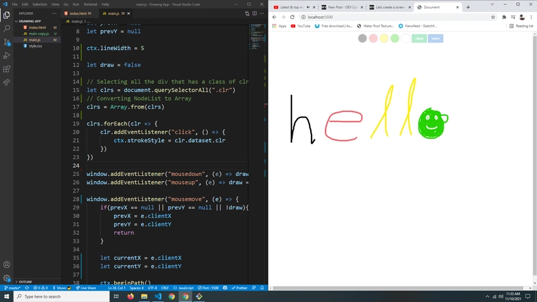Open the View menu
537x302 pixels.
pos(56,5)
